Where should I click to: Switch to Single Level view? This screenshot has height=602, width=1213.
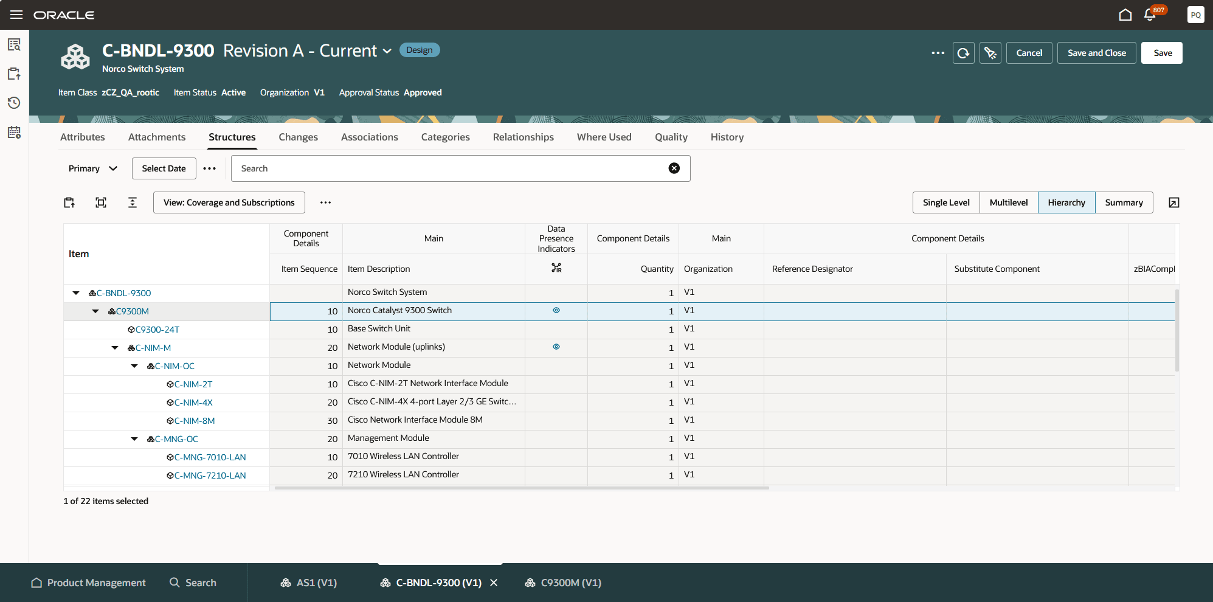[x=946, y=202]
